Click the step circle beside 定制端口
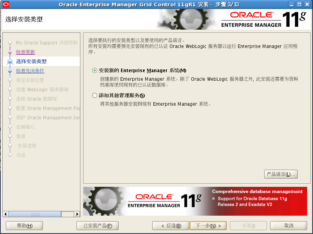Image resolution: width=313 pixels, height=234 pixels. (11, 127)
